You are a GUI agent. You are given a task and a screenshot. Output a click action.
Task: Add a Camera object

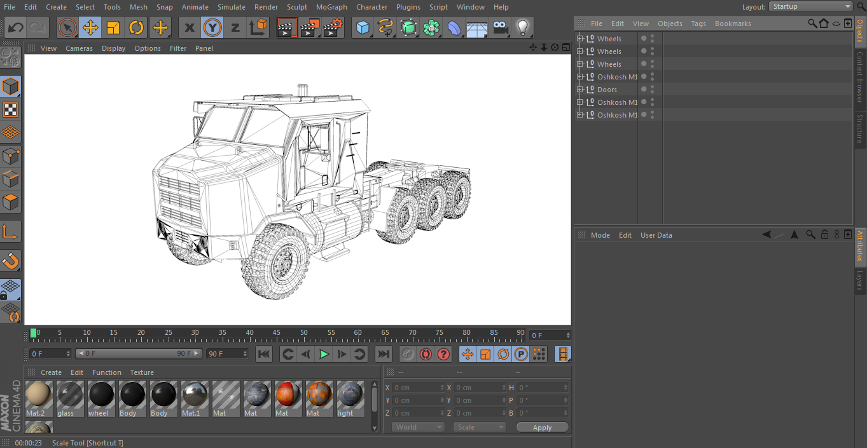pos(500,27)
